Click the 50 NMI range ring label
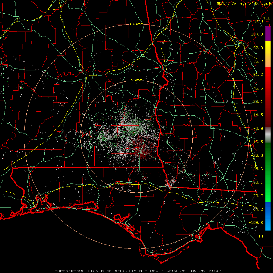The height and width of the screenshot is (273, 273). [x=136, y=80]
